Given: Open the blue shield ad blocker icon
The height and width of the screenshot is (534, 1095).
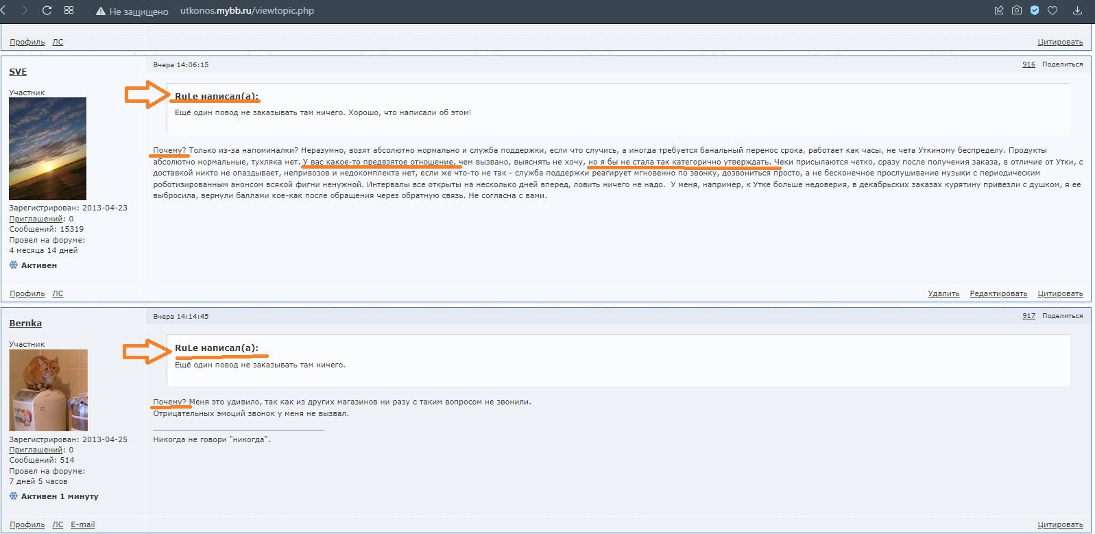Looking at the screenshot, I should click(x=1035, y=10).
